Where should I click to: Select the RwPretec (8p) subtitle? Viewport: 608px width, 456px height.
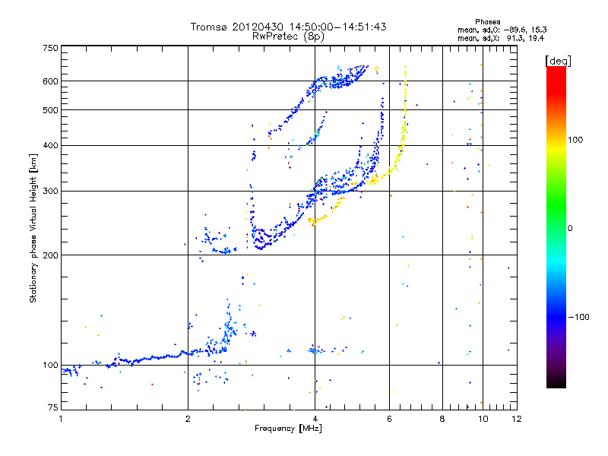tap(288, 36)
